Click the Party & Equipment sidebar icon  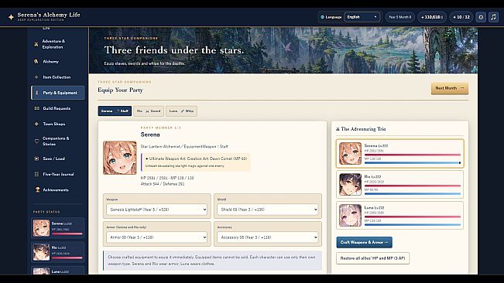coord(36,93)
